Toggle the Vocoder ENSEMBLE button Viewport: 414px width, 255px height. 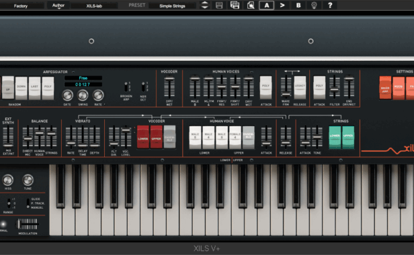[169, 137]
